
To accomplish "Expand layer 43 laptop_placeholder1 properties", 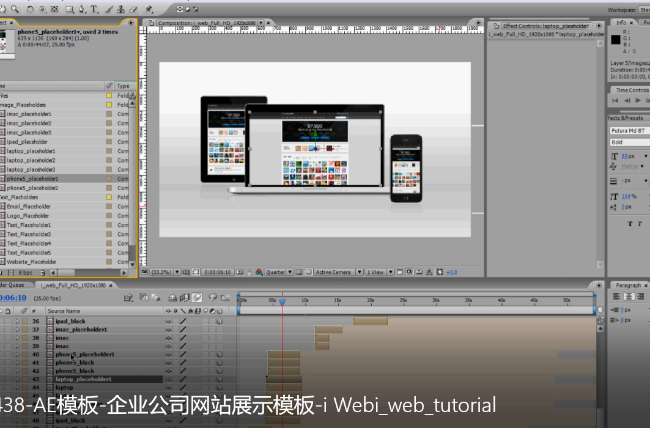I will 17,379.
